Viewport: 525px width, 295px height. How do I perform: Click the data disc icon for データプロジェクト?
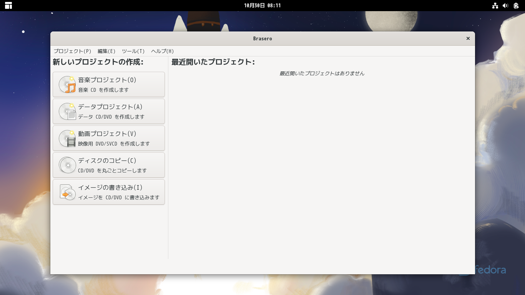tap(67, 111)
